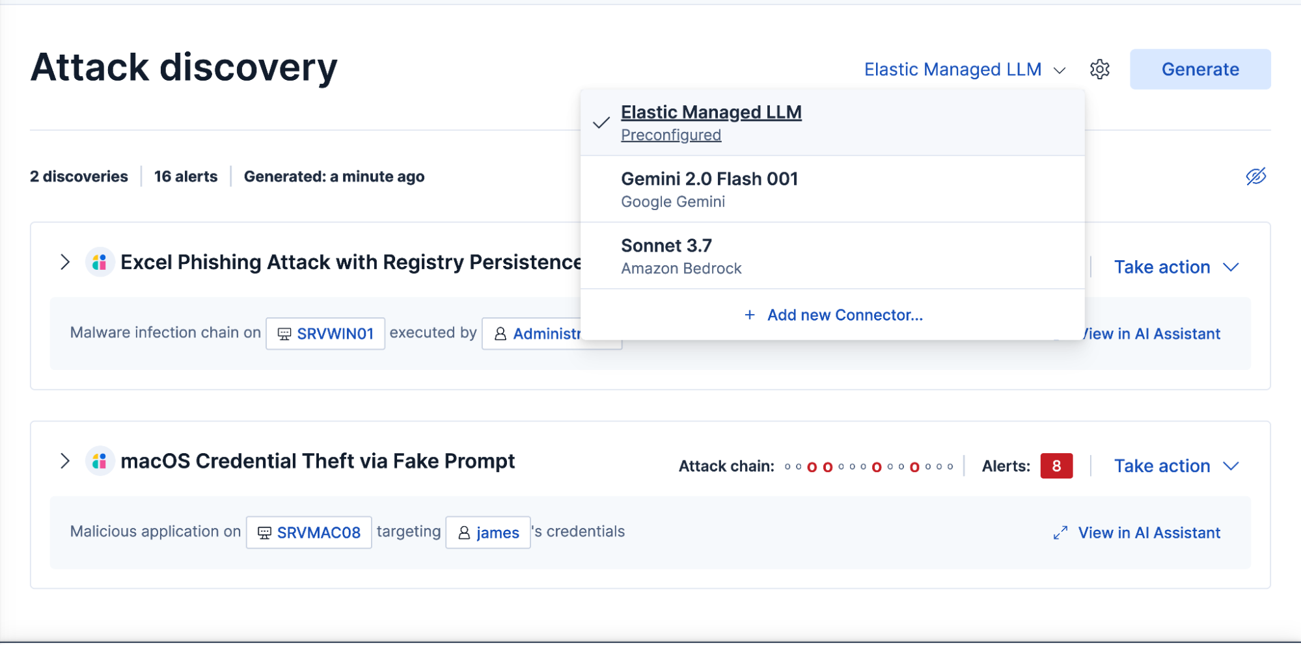Open the Attack discovery settings gear
1301x645 pixels.
pyautogui.click(x=1099, y=69)
